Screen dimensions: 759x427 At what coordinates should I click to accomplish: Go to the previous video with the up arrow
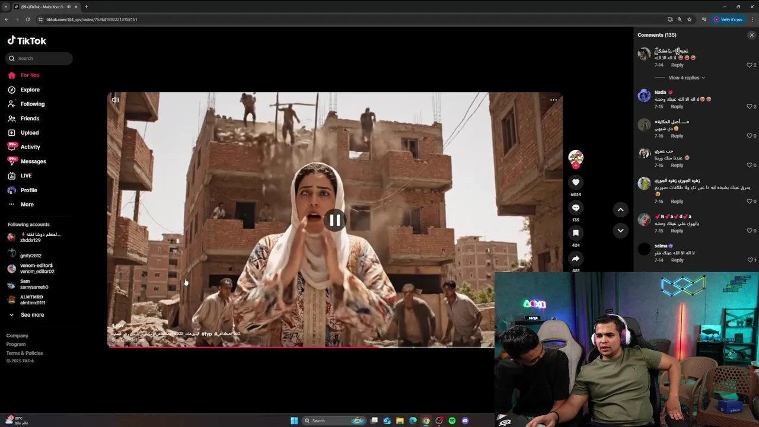coord(620,209)
